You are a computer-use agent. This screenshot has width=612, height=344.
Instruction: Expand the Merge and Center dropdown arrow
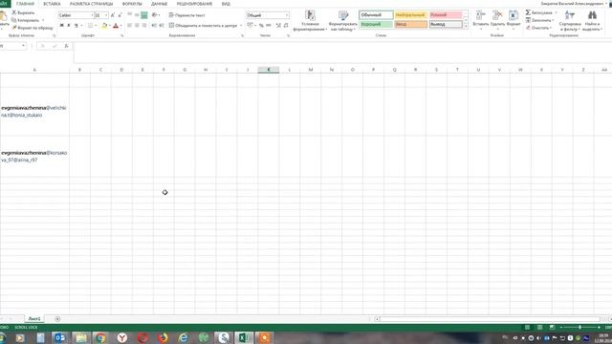pos(241,26)
